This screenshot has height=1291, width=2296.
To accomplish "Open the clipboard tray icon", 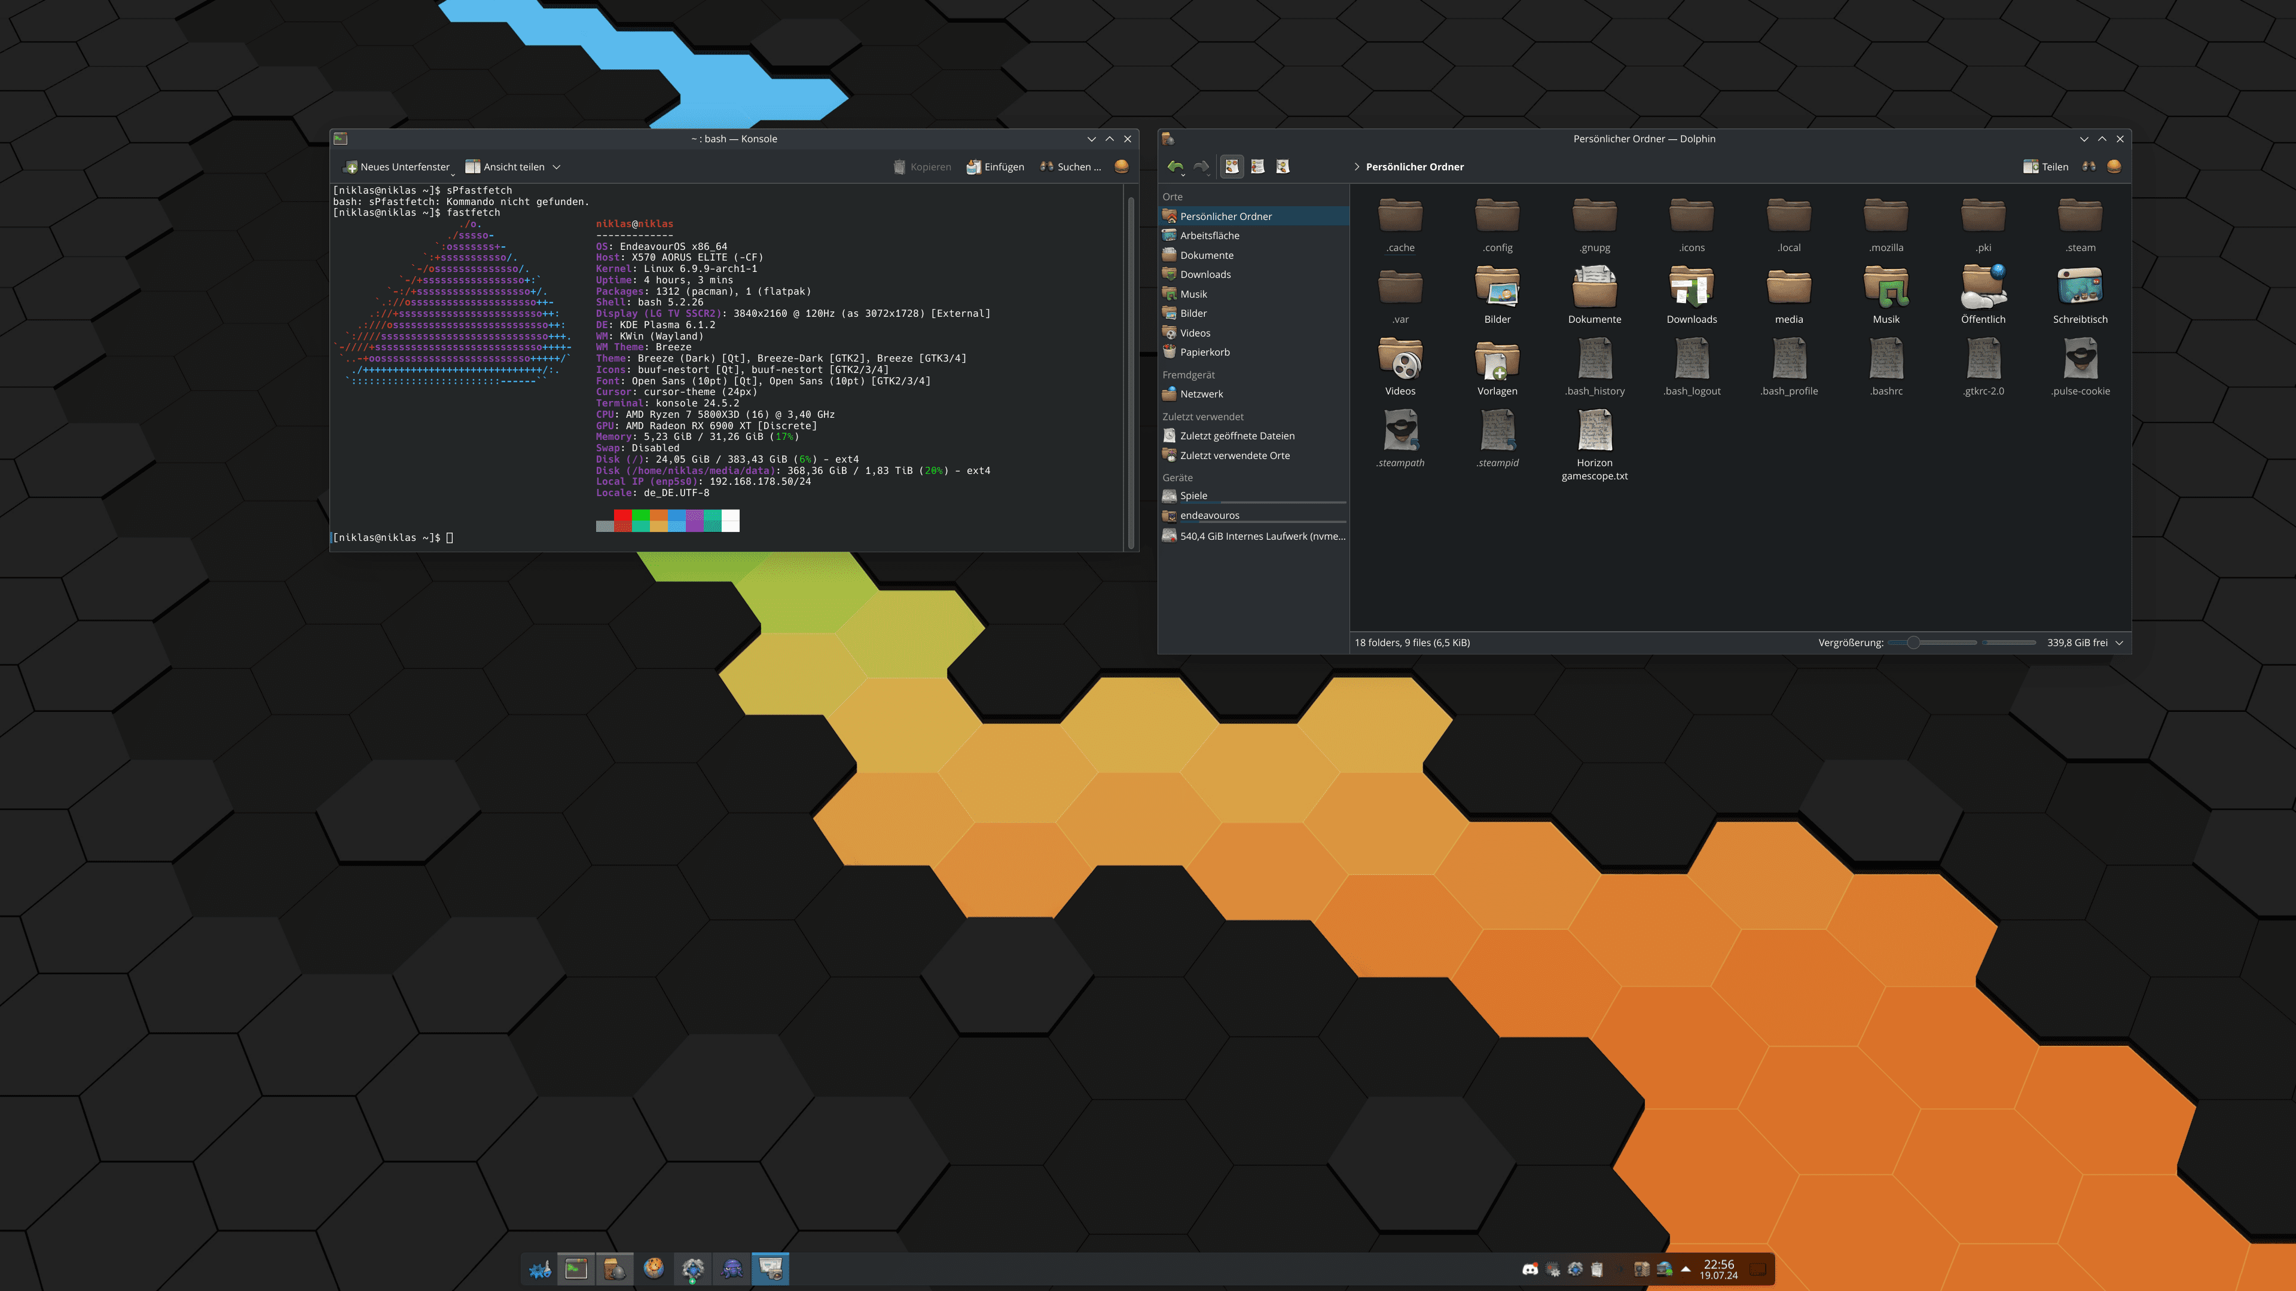I will (1596, 1269).
